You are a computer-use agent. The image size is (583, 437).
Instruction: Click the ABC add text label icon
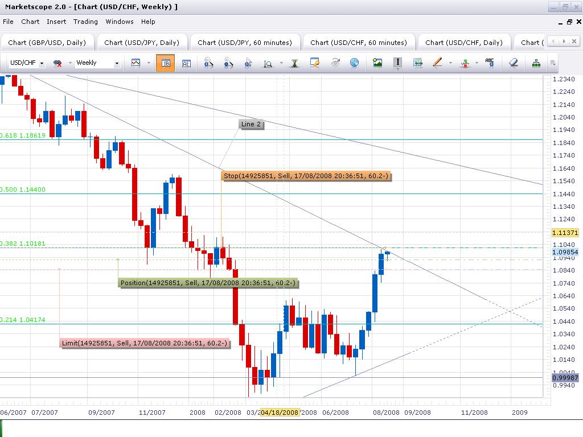coord(490,63)
